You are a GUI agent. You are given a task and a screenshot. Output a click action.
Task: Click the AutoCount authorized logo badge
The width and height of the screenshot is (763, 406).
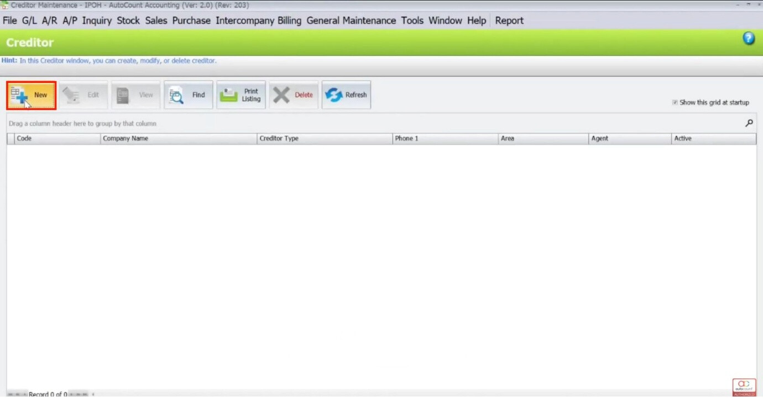pyautogui.click(x=744, y=387)
